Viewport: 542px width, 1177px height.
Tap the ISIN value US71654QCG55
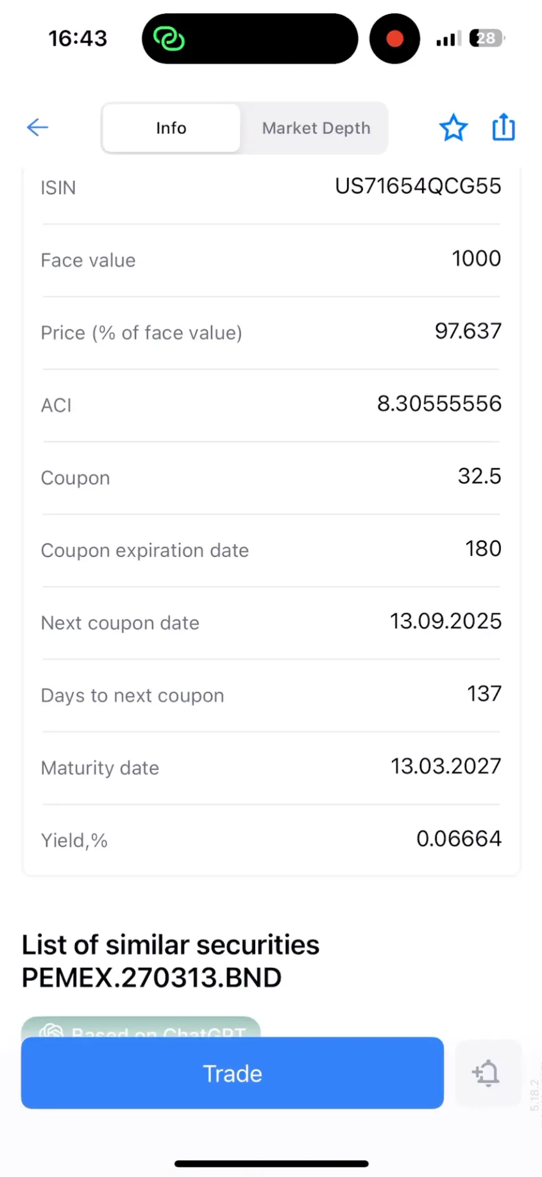click(418, 187)
